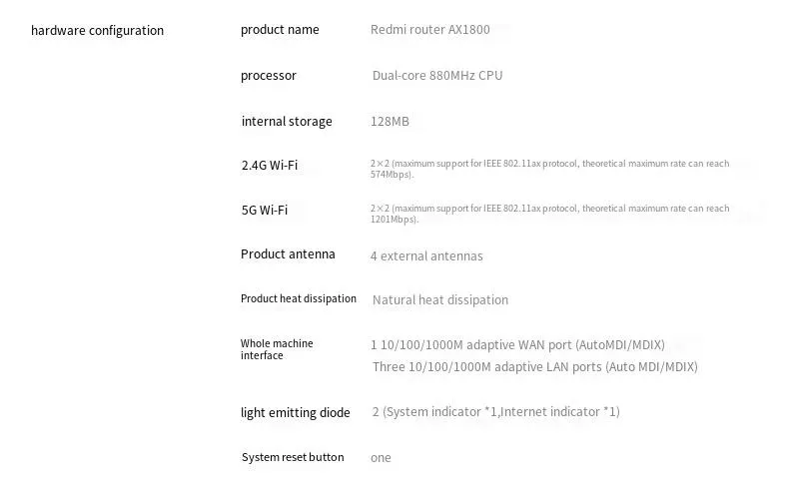
Task: Click Dual-core 880MHz CPU value
Action: tap(437, 76)
